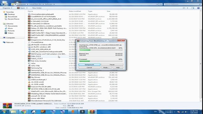Sort files by the Type column header

point(90,11)
